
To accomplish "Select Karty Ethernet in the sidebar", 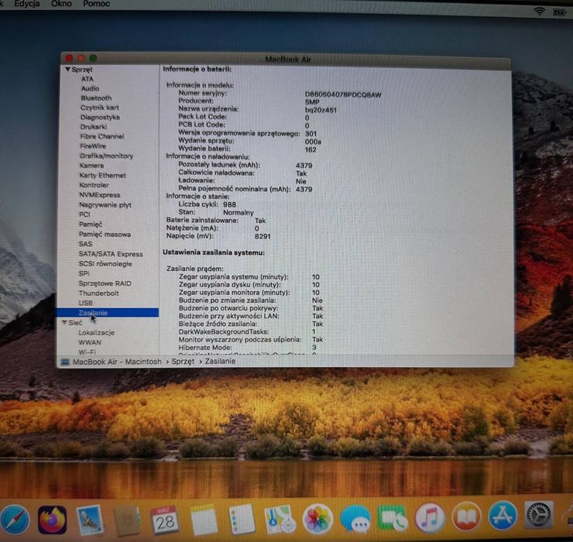I will [x=103, y=176].
